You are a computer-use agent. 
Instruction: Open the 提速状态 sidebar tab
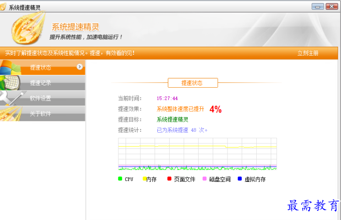click(43, 67)
